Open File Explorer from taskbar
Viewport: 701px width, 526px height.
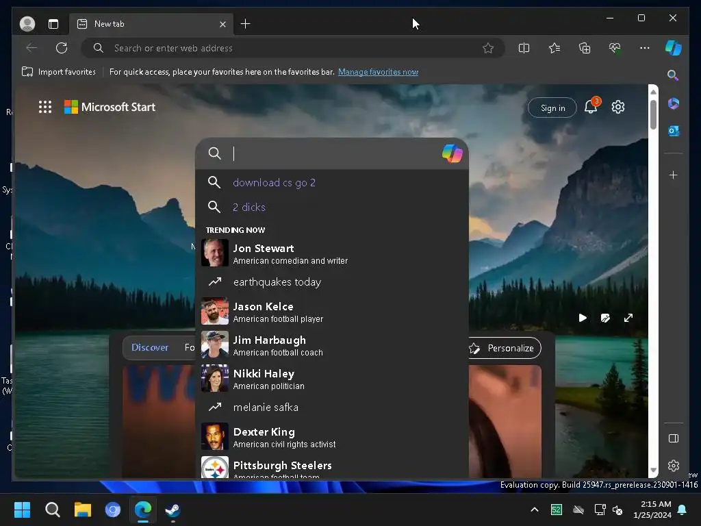[x=83, y=510]
